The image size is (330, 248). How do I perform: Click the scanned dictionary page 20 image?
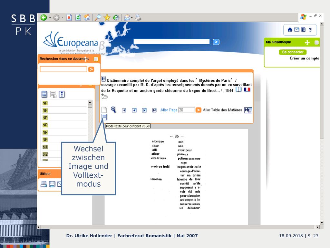pos(176,177)
